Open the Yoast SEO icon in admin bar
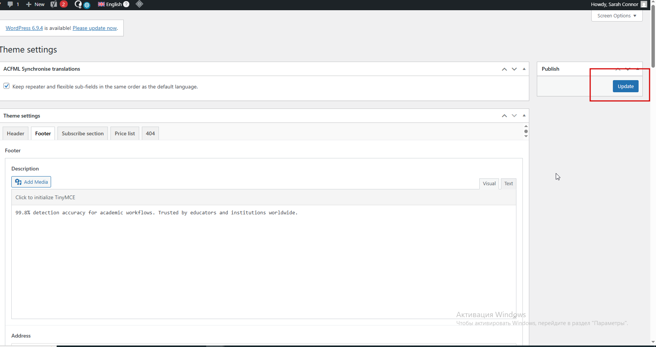Image resolution: width=656 pixels, height=347 pixels. pos(54,4)
